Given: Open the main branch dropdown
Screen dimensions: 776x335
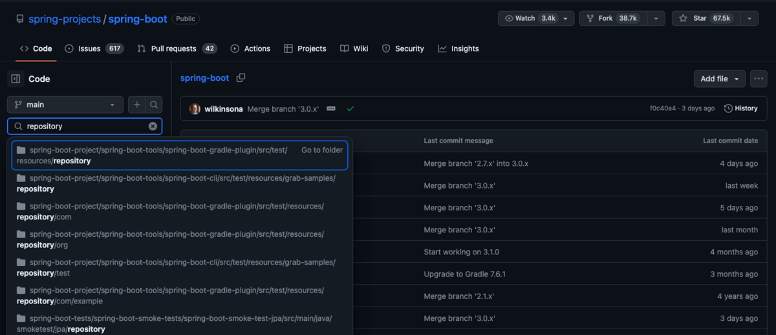Looking at the screenshot, I should pos(65,105).
